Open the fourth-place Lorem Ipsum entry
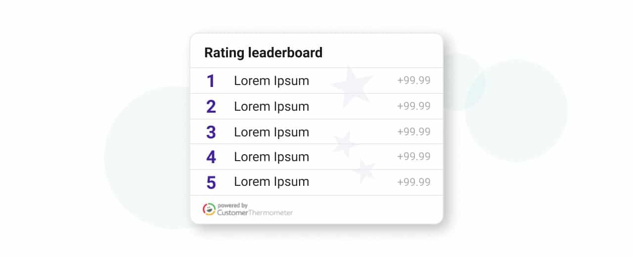 point(271,157)
